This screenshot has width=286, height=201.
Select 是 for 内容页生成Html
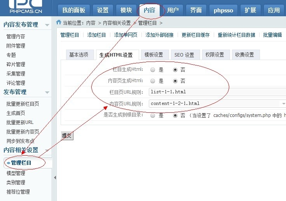coord(153,81)
